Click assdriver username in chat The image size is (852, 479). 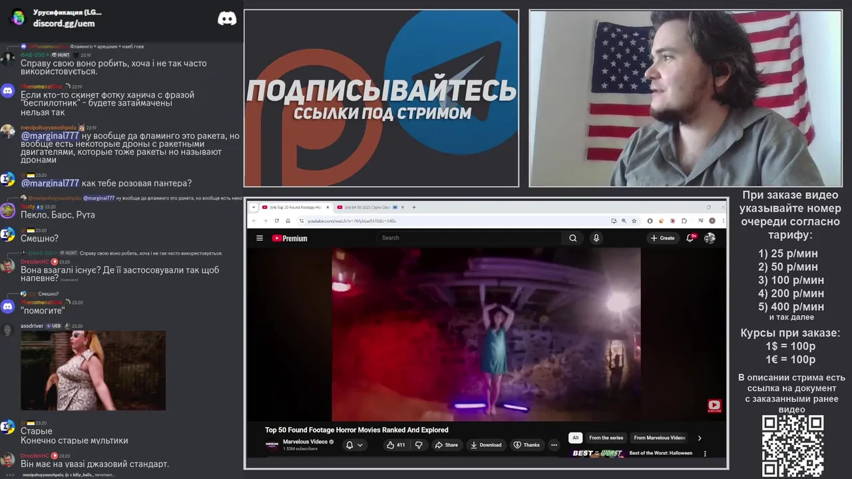pos(32,326)
